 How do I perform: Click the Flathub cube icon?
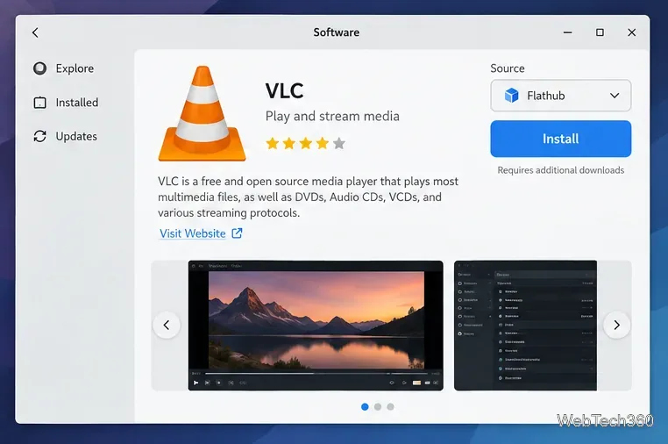(x=511, y=96)
